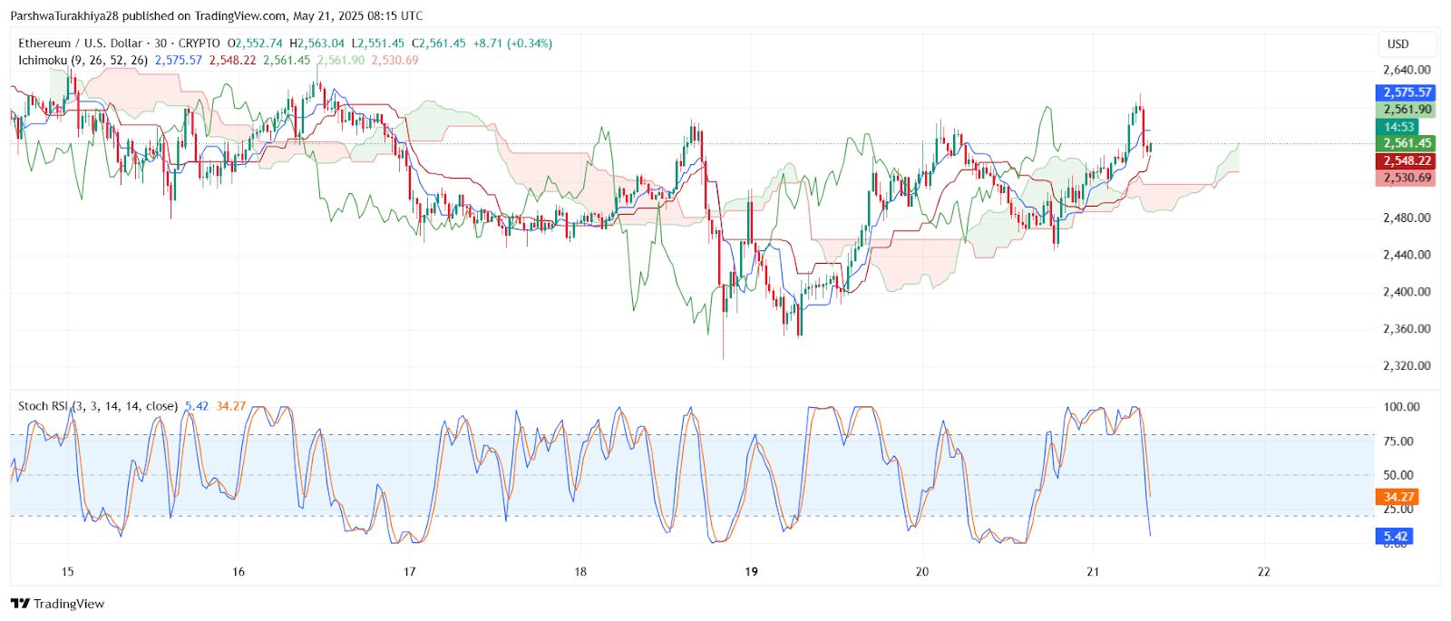Click the 50.00 level on oscillator scale

point(1398,475)
